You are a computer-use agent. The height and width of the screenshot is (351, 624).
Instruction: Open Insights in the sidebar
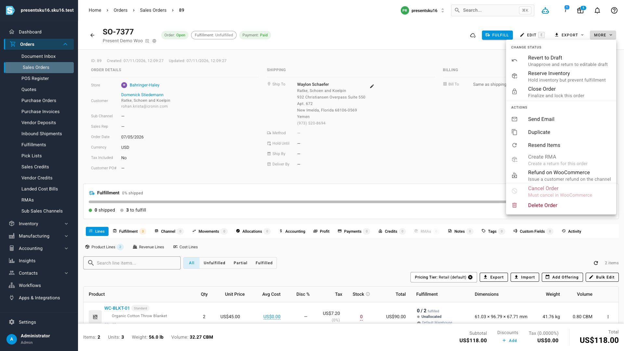coord(39,261)
